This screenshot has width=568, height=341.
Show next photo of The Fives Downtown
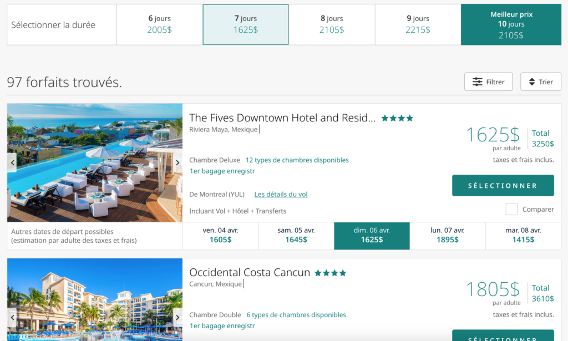pyautogui.click(x=177, y=162)
